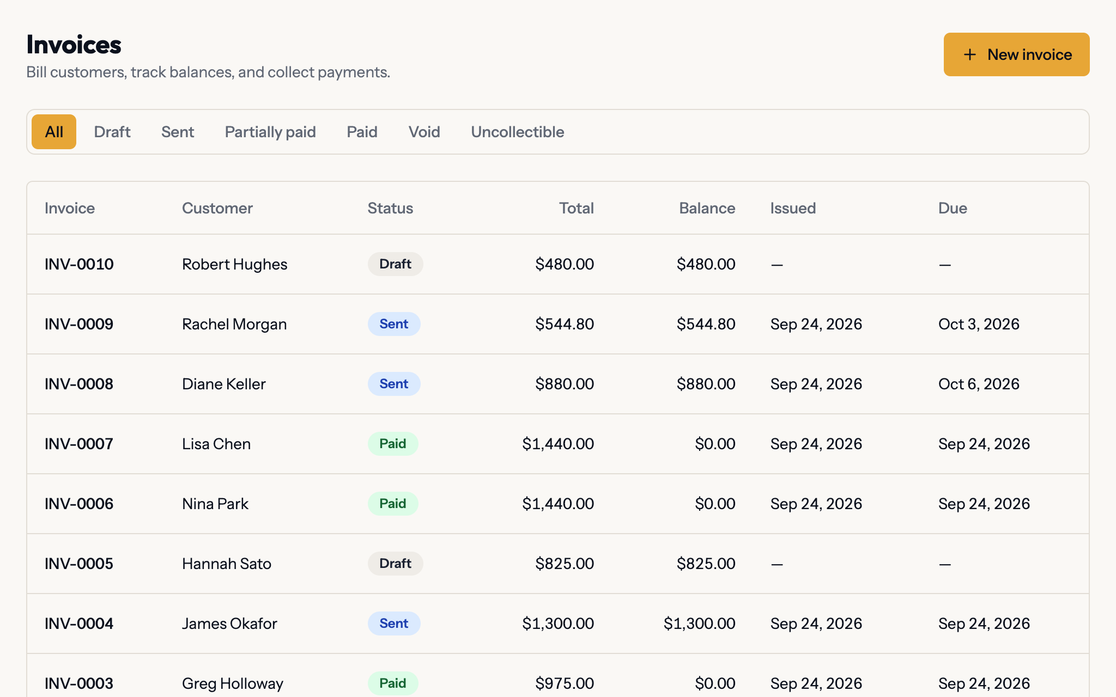Click the Balance column header
Image resolution: width=1116 pixels, height=697 pixels.
(707, 208)
